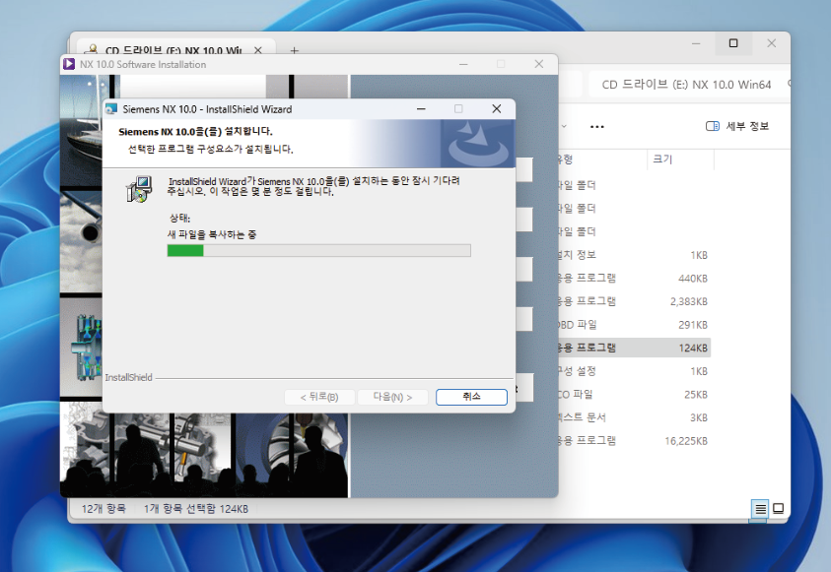
Task: Click the installer setup computer icon
Action: click(x=139, y=189)
